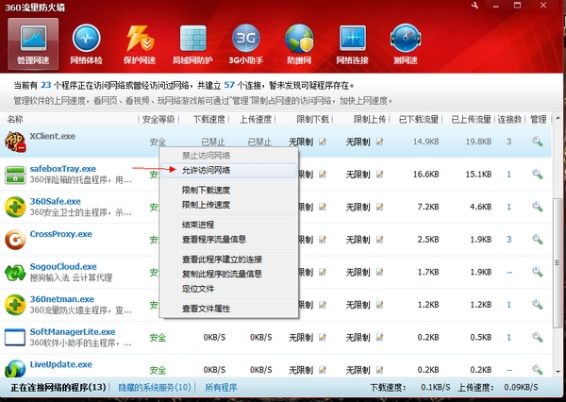Click scrollbar down arrow of program list
Screen dimensions: 566x402
pyautogui.click(x=558, y=372)
